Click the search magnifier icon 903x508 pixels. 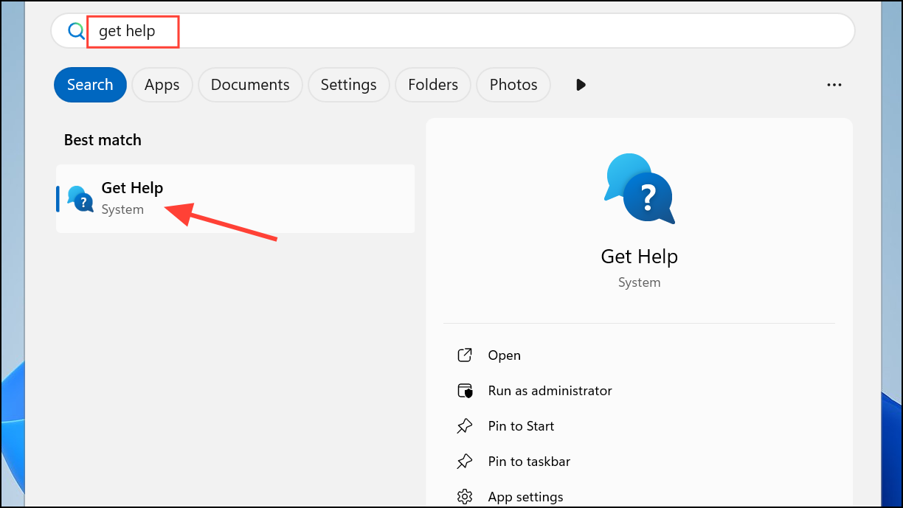pos(77,31)
